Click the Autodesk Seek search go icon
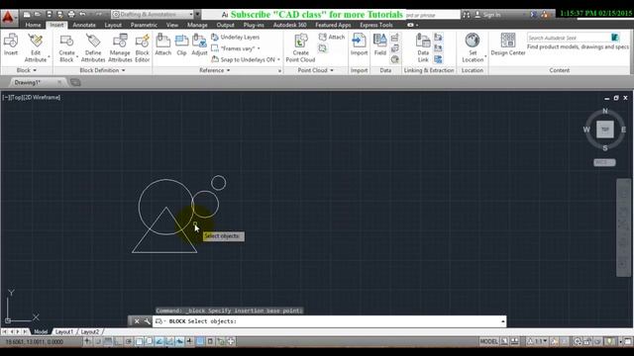Screen dimensions: 634x356 pyautogui.click(x=614, y=38)
